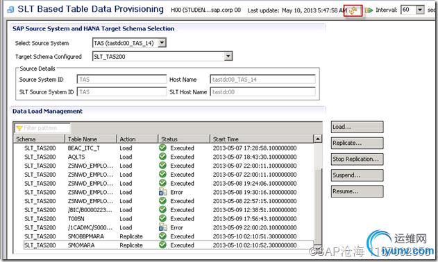Click Executed status icon for AQLTS
438x262 pixels.
click(162, 157)
